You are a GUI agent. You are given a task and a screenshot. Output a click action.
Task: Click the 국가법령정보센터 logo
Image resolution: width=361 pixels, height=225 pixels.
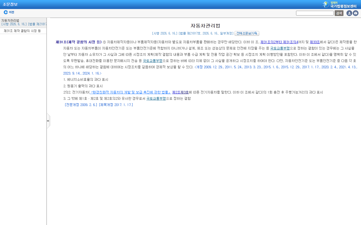click(340, 4)
